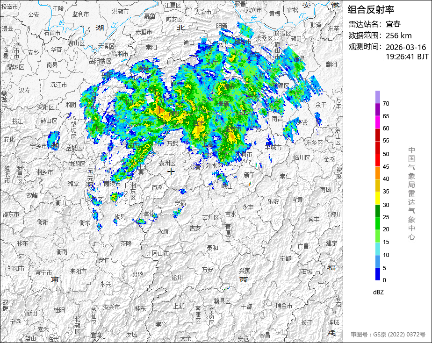The height and width of the screenshot is (343, 432).
Task: Click the yellow 30-35 dBZ legend color
Action: 377,198
